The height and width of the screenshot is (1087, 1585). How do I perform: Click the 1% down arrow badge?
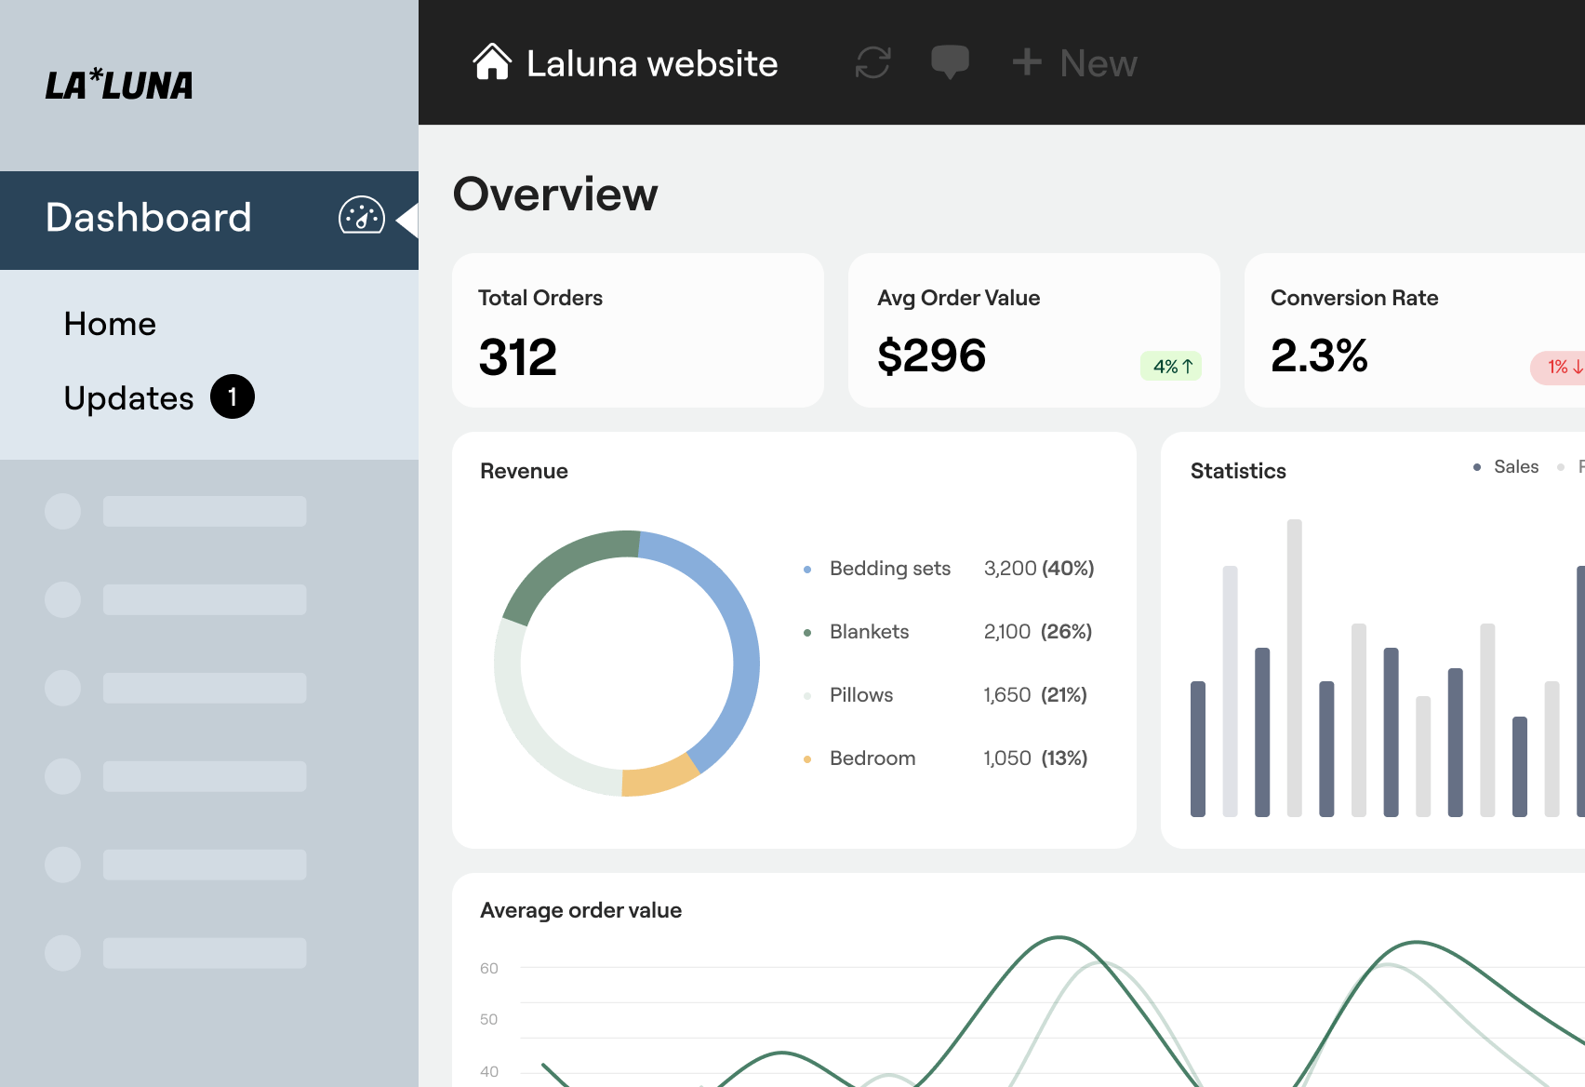click(x=1560, y=368)
